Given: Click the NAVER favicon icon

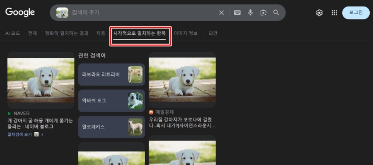Looking at the screenshot, I should tap(10, 113).
